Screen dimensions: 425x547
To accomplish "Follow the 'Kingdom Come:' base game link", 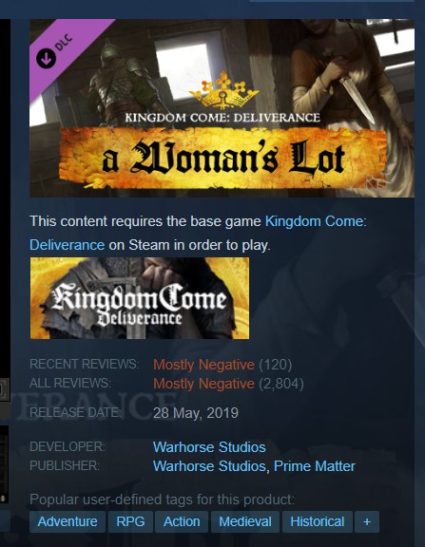I will click(x=316, y=221).
